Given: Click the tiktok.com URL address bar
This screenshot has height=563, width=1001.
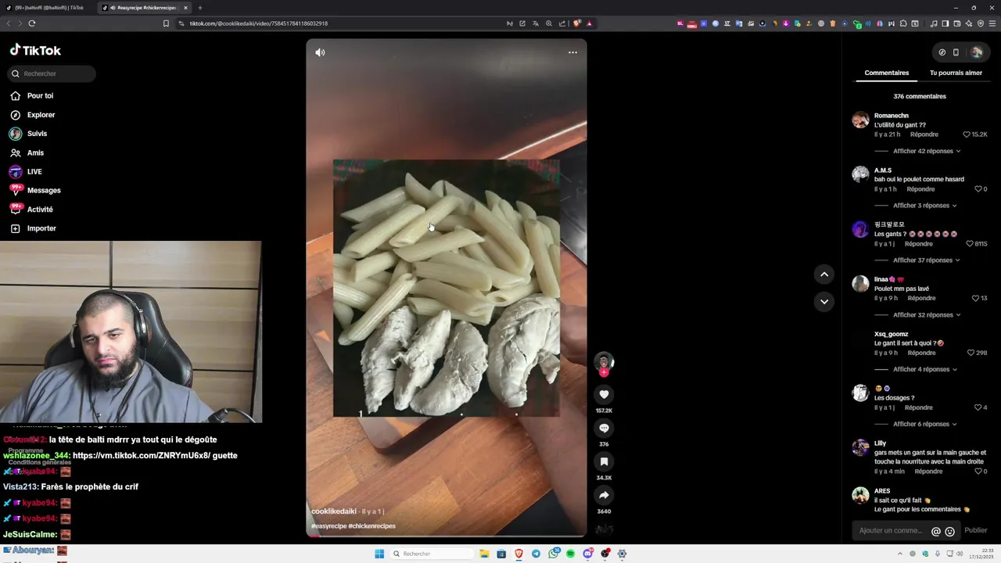Looking at the screenshot, I should click(258, 23).
